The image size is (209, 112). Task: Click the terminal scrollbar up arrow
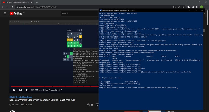pos(204,13)
